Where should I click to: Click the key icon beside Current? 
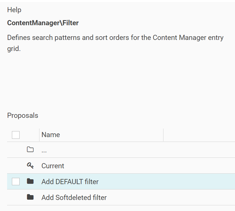pos(30,166)
